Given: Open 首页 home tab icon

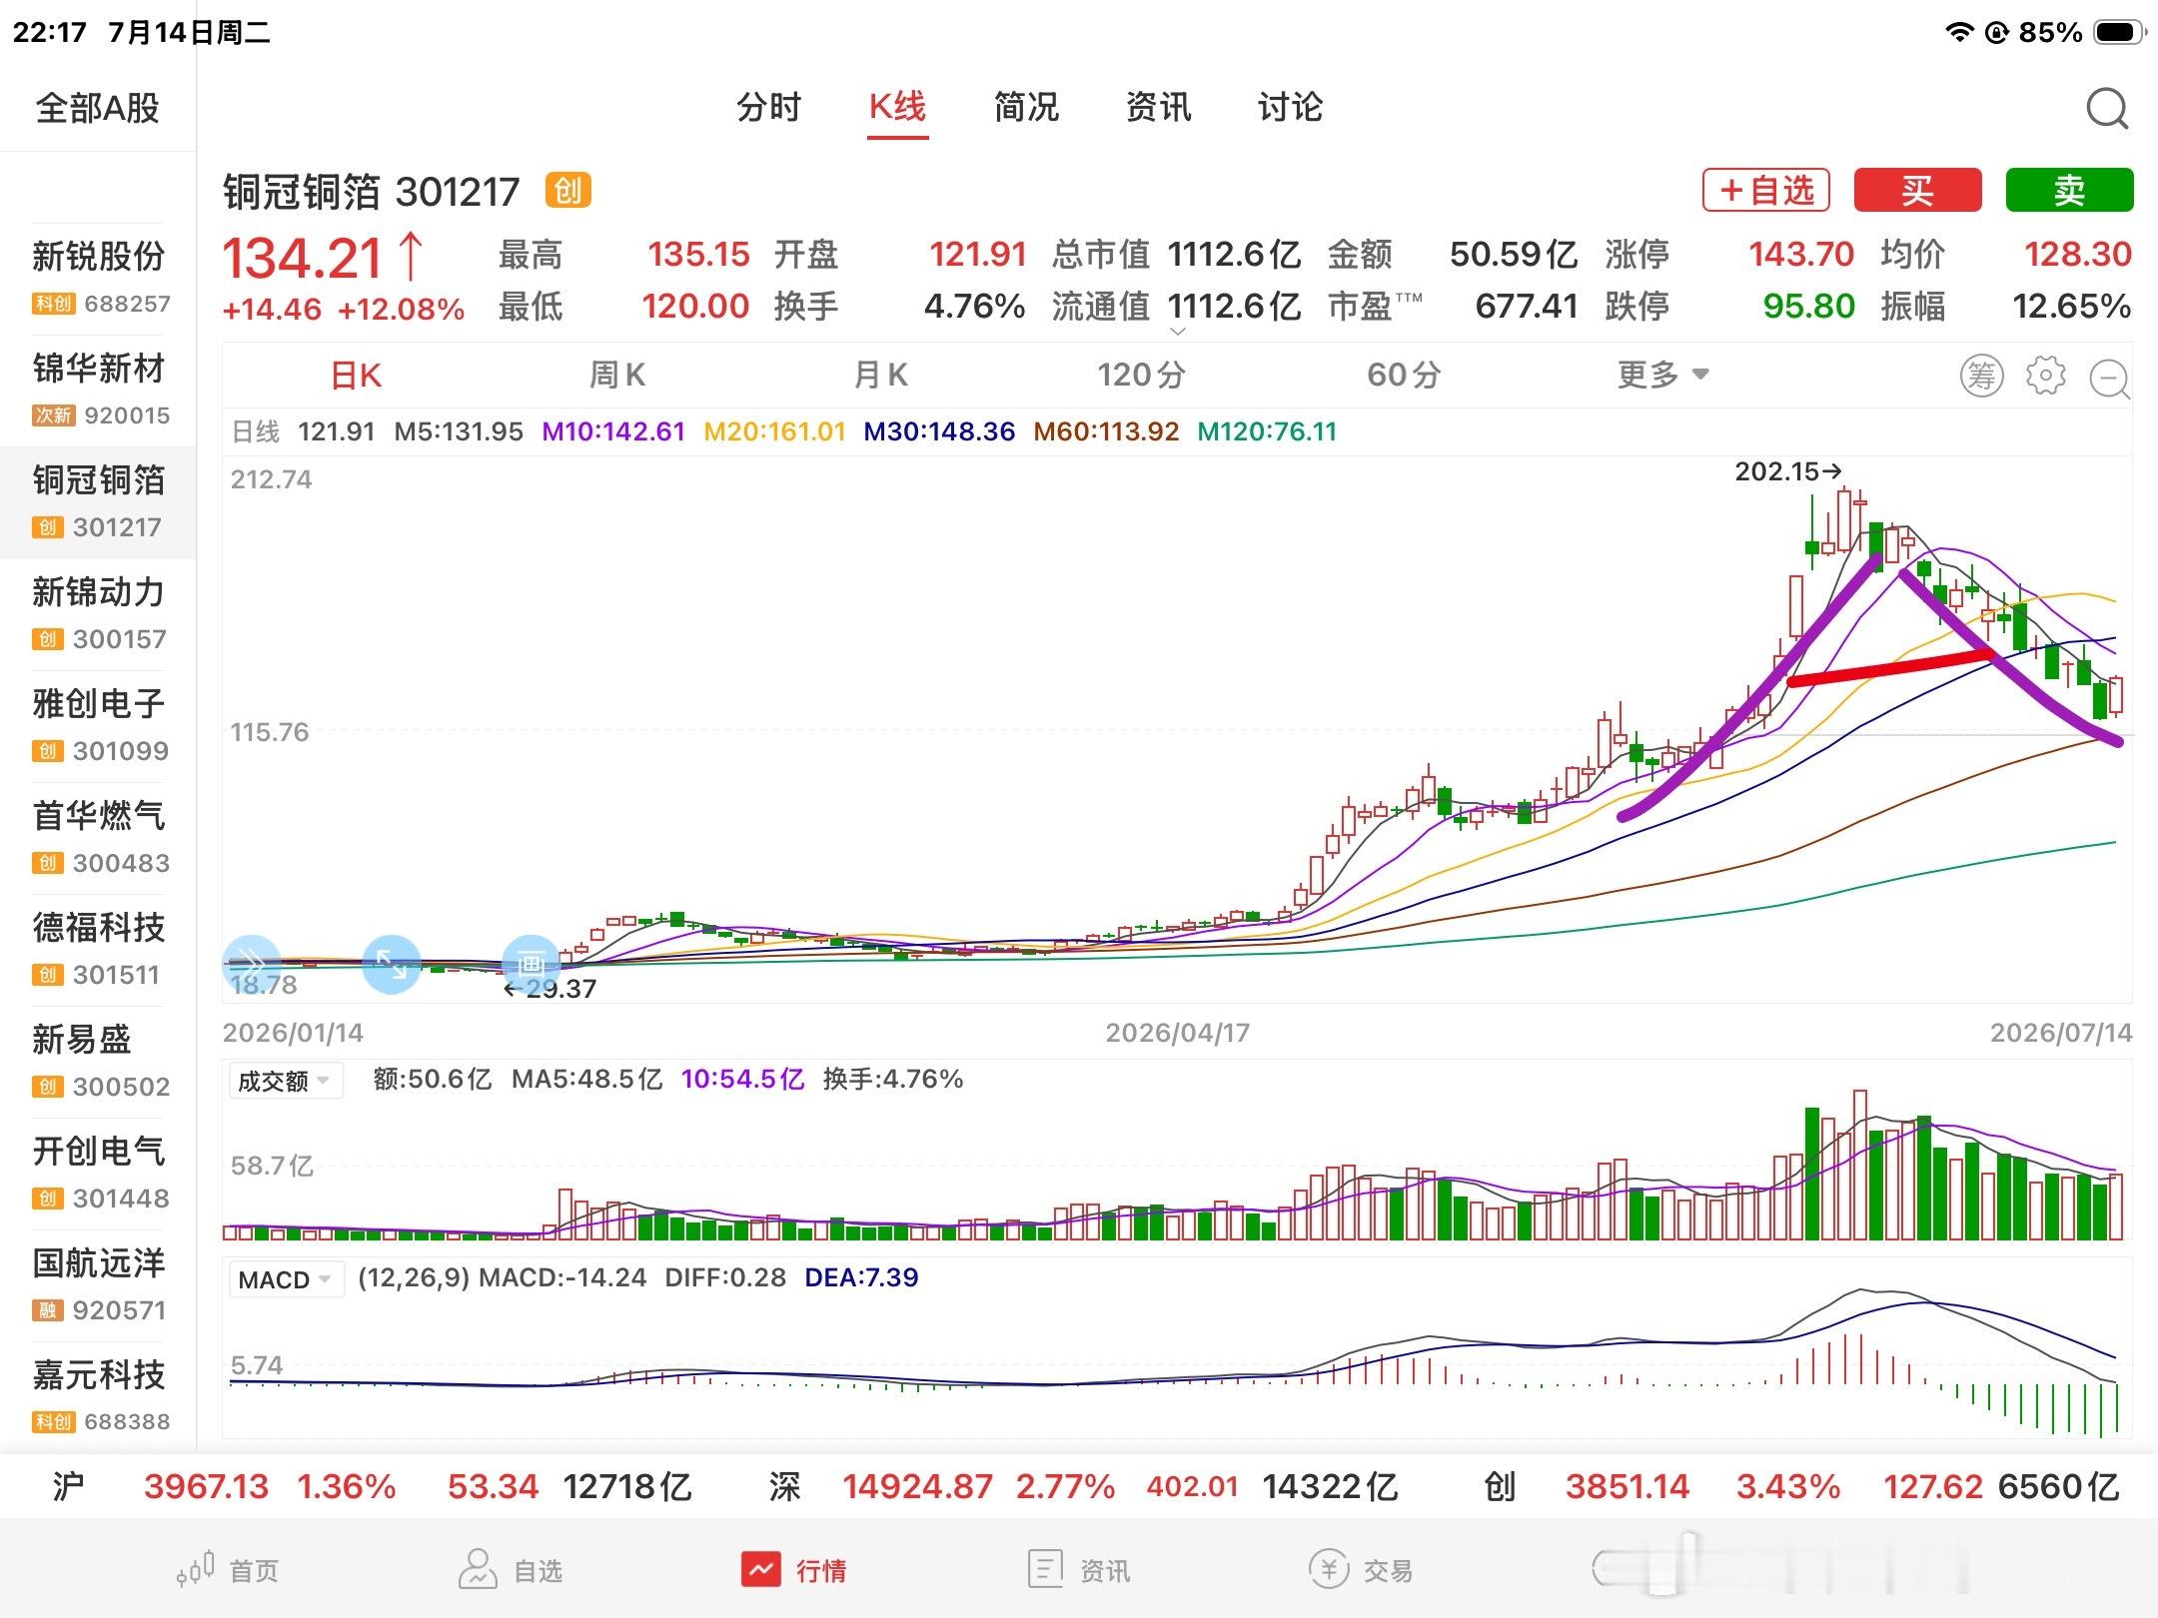Looking at the screenshot, I should click(x=228, y=1570).
